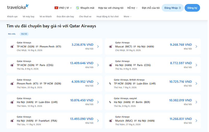Click the 11.266.831 VND price

(x=181, y=119)
